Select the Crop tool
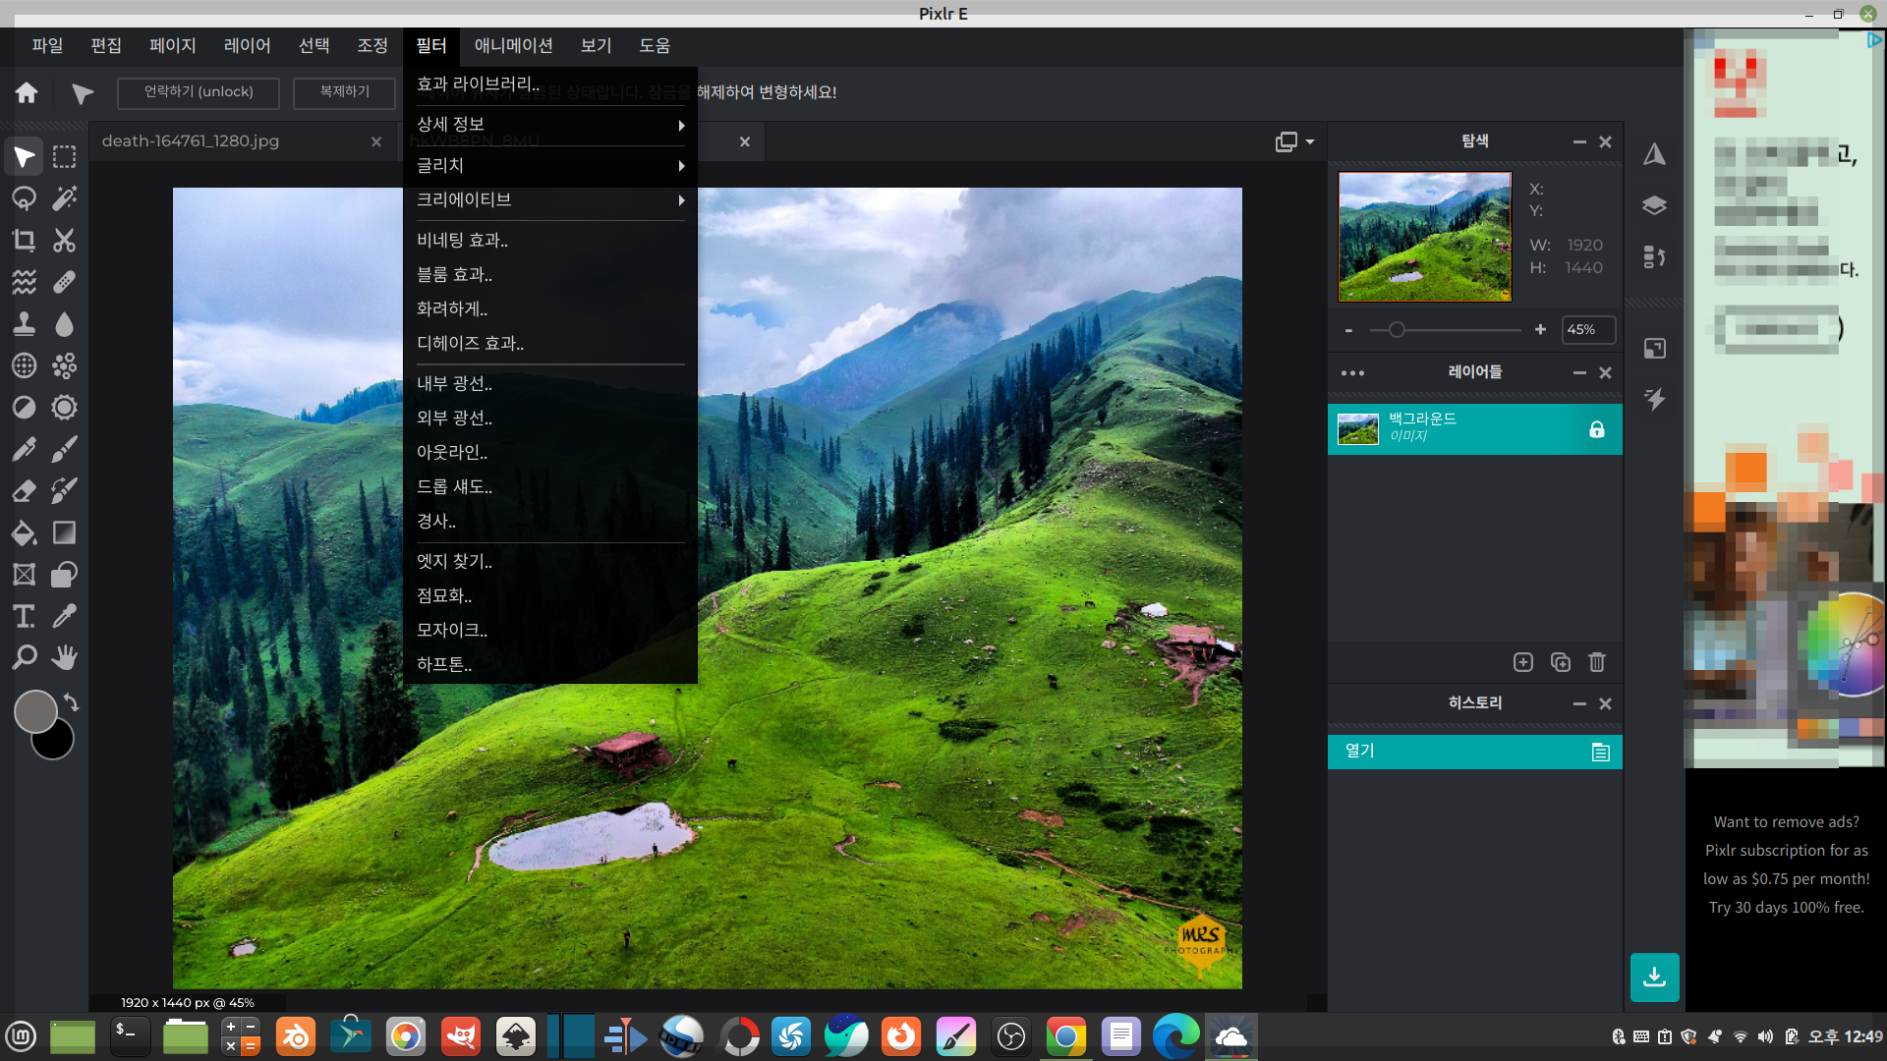 pos(24,241)
